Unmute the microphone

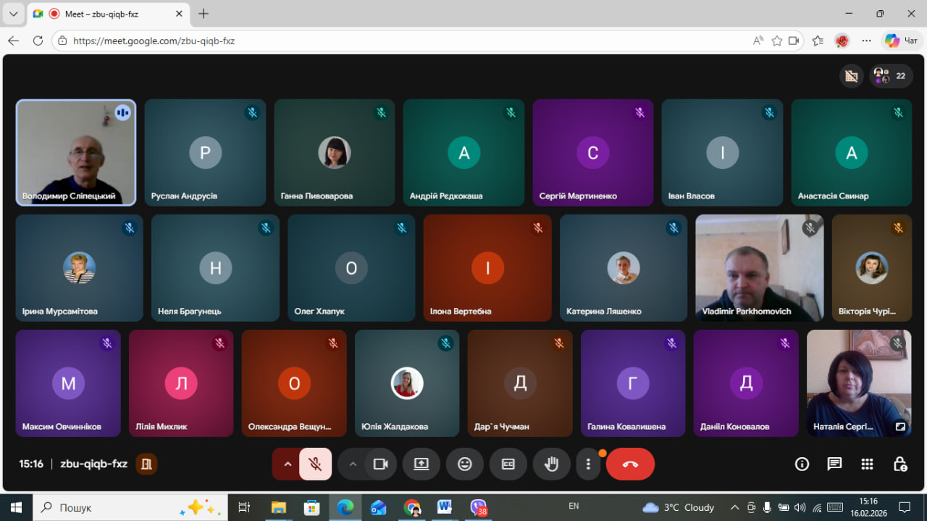(x=315, y=464)
